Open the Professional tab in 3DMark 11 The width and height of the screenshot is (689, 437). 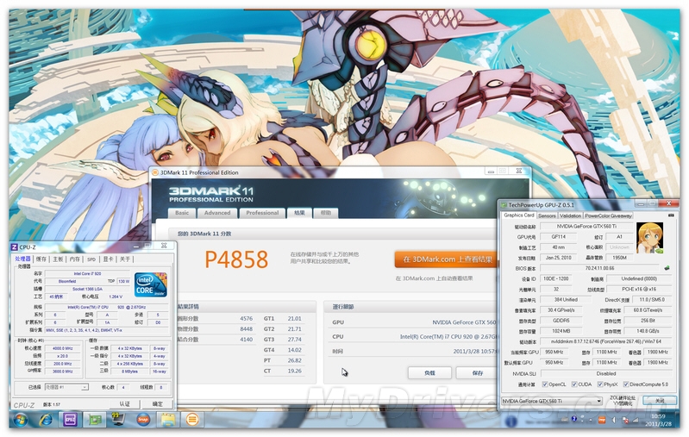coord(262,213)
